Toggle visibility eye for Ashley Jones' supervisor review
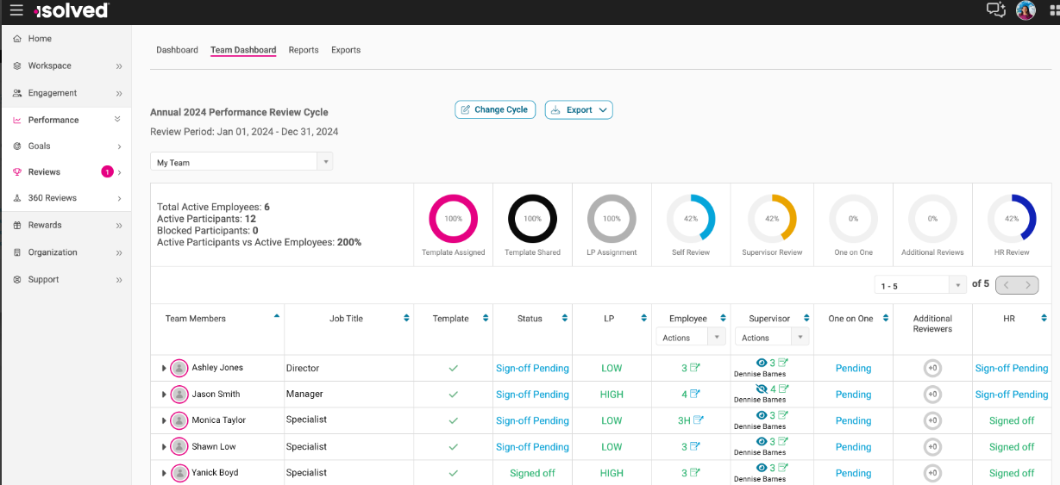The width and height of the screenshot is (1060, 485). click(x=762, y=363)
